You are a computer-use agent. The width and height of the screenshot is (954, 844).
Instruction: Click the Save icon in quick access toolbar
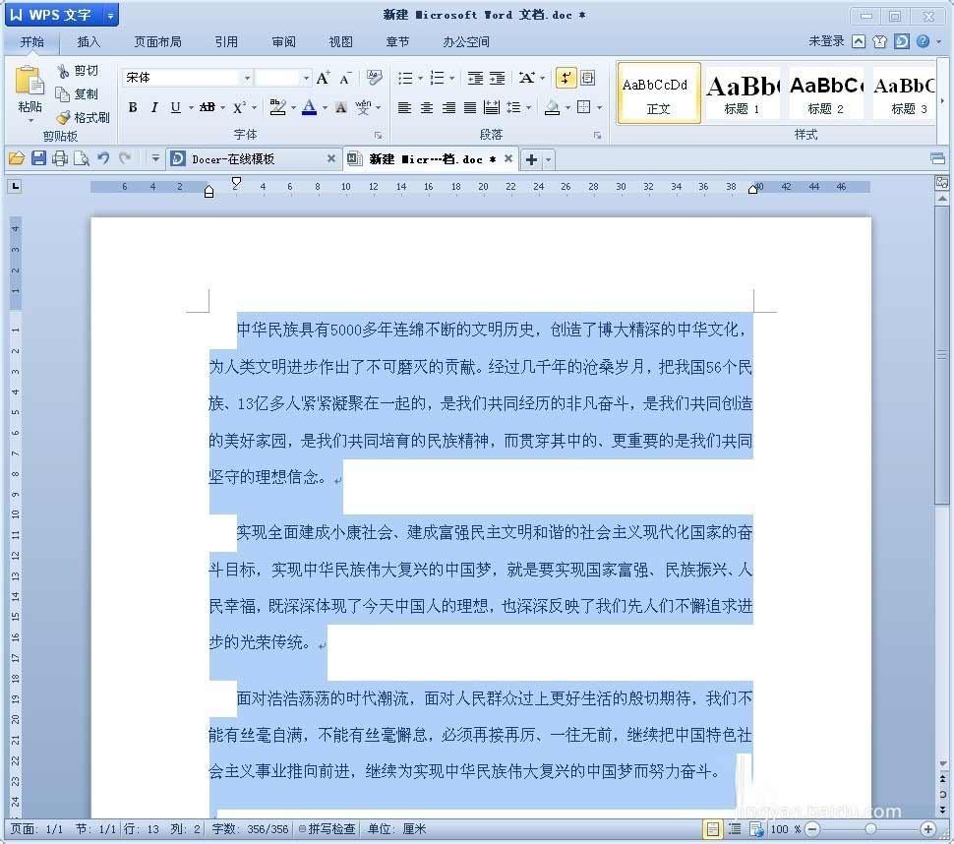38,158
